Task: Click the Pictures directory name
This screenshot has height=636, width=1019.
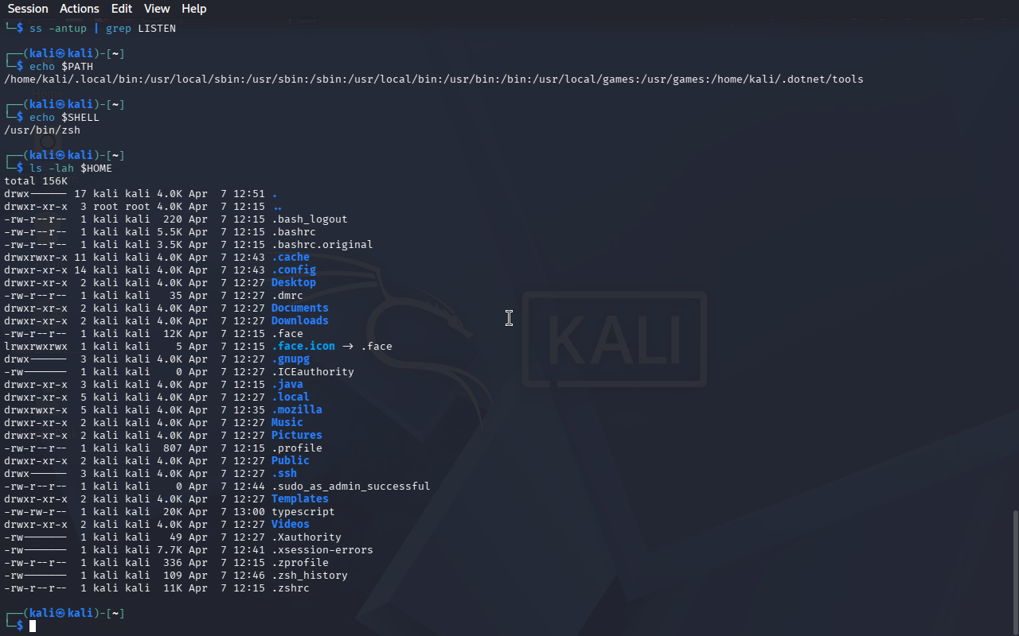Action: point(296,435)
